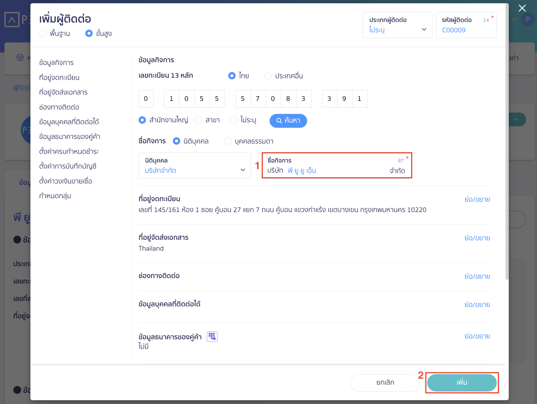Select the พื้นฐาน basic mode radio
This screenshot has height=404, width=537.
(43, 33)
